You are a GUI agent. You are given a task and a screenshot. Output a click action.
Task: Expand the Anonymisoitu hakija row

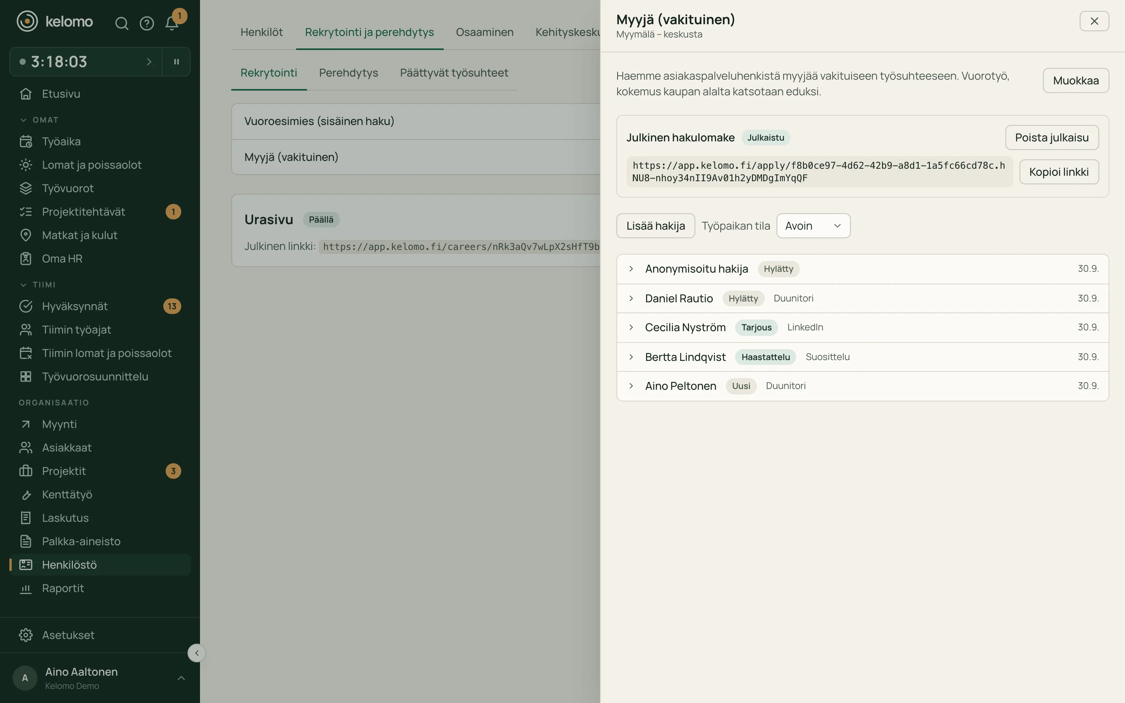click(862, 269)
